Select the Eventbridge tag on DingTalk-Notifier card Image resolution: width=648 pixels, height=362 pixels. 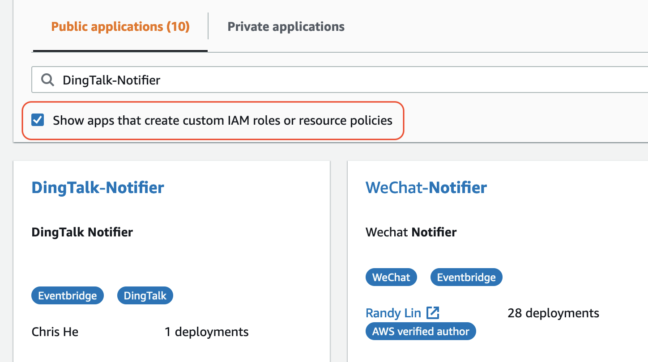68,295
